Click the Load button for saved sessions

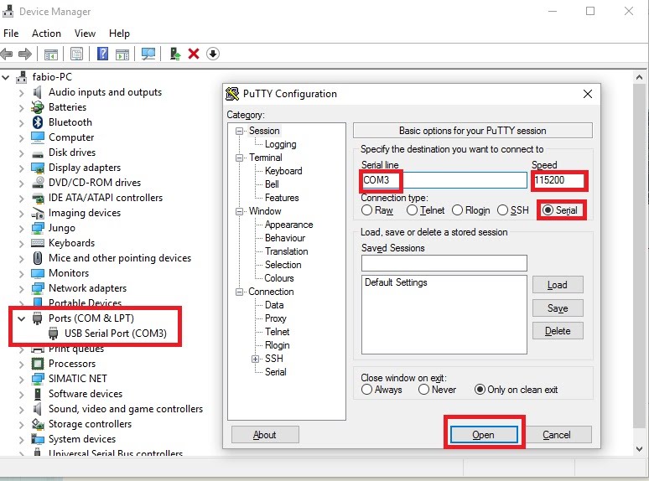coord(558,285)
